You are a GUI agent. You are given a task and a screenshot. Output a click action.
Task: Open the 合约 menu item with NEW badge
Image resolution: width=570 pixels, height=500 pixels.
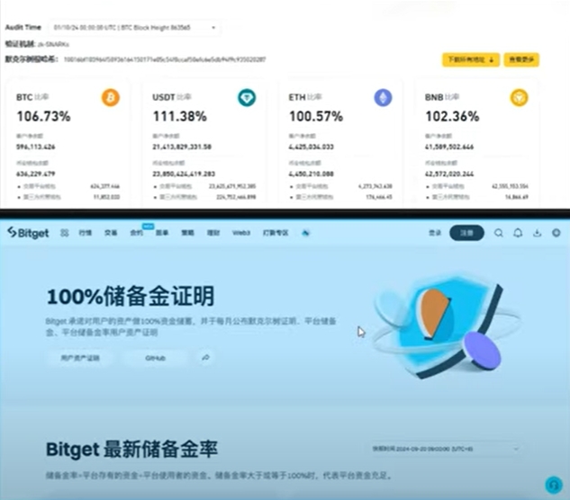(x=137, y=232)
